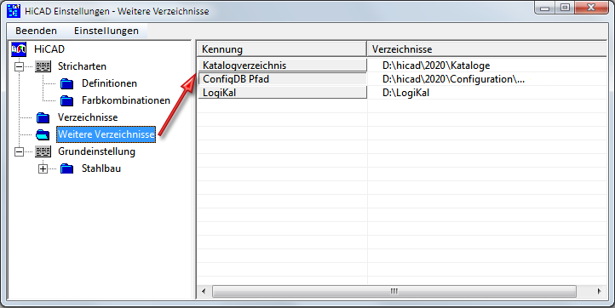
Task: Click the Kennung column header
Action: pos(282,49)
